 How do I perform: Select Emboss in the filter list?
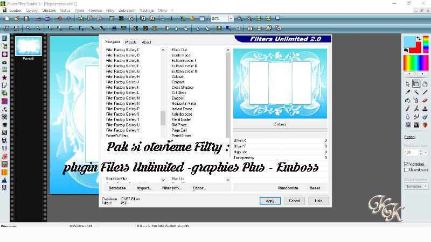(x=178, y=98)
